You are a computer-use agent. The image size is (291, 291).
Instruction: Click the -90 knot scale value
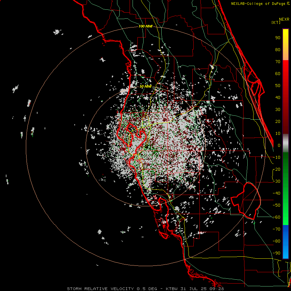point(276,253)
